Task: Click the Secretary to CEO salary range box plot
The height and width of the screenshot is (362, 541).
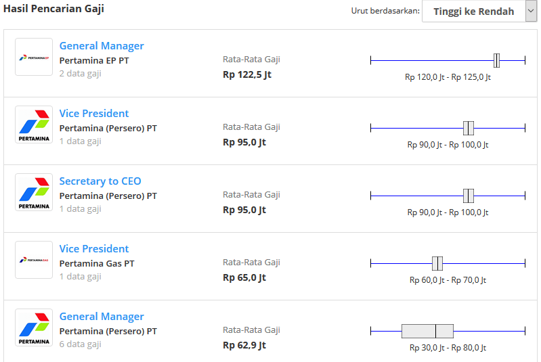Action: (448, 196)
